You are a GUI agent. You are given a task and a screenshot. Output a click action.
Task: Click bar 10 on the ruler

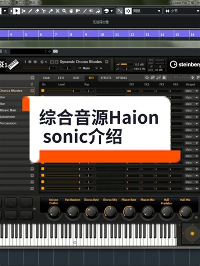(x=102, y=35)
